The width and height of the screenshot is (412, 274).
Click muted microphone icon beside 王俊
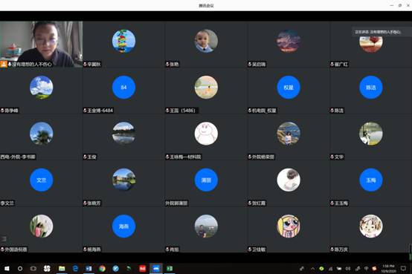[x=85, y=157]
